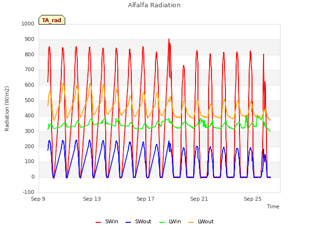Screen dimensions: 309x231
Task: Click the 300 y-axis tick label
Action: [x=29, y=131]
